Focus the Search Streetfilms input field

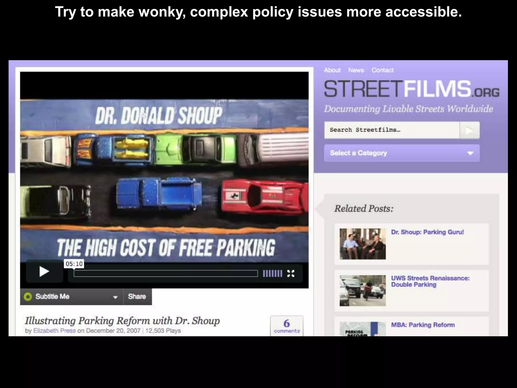[392, 130]
